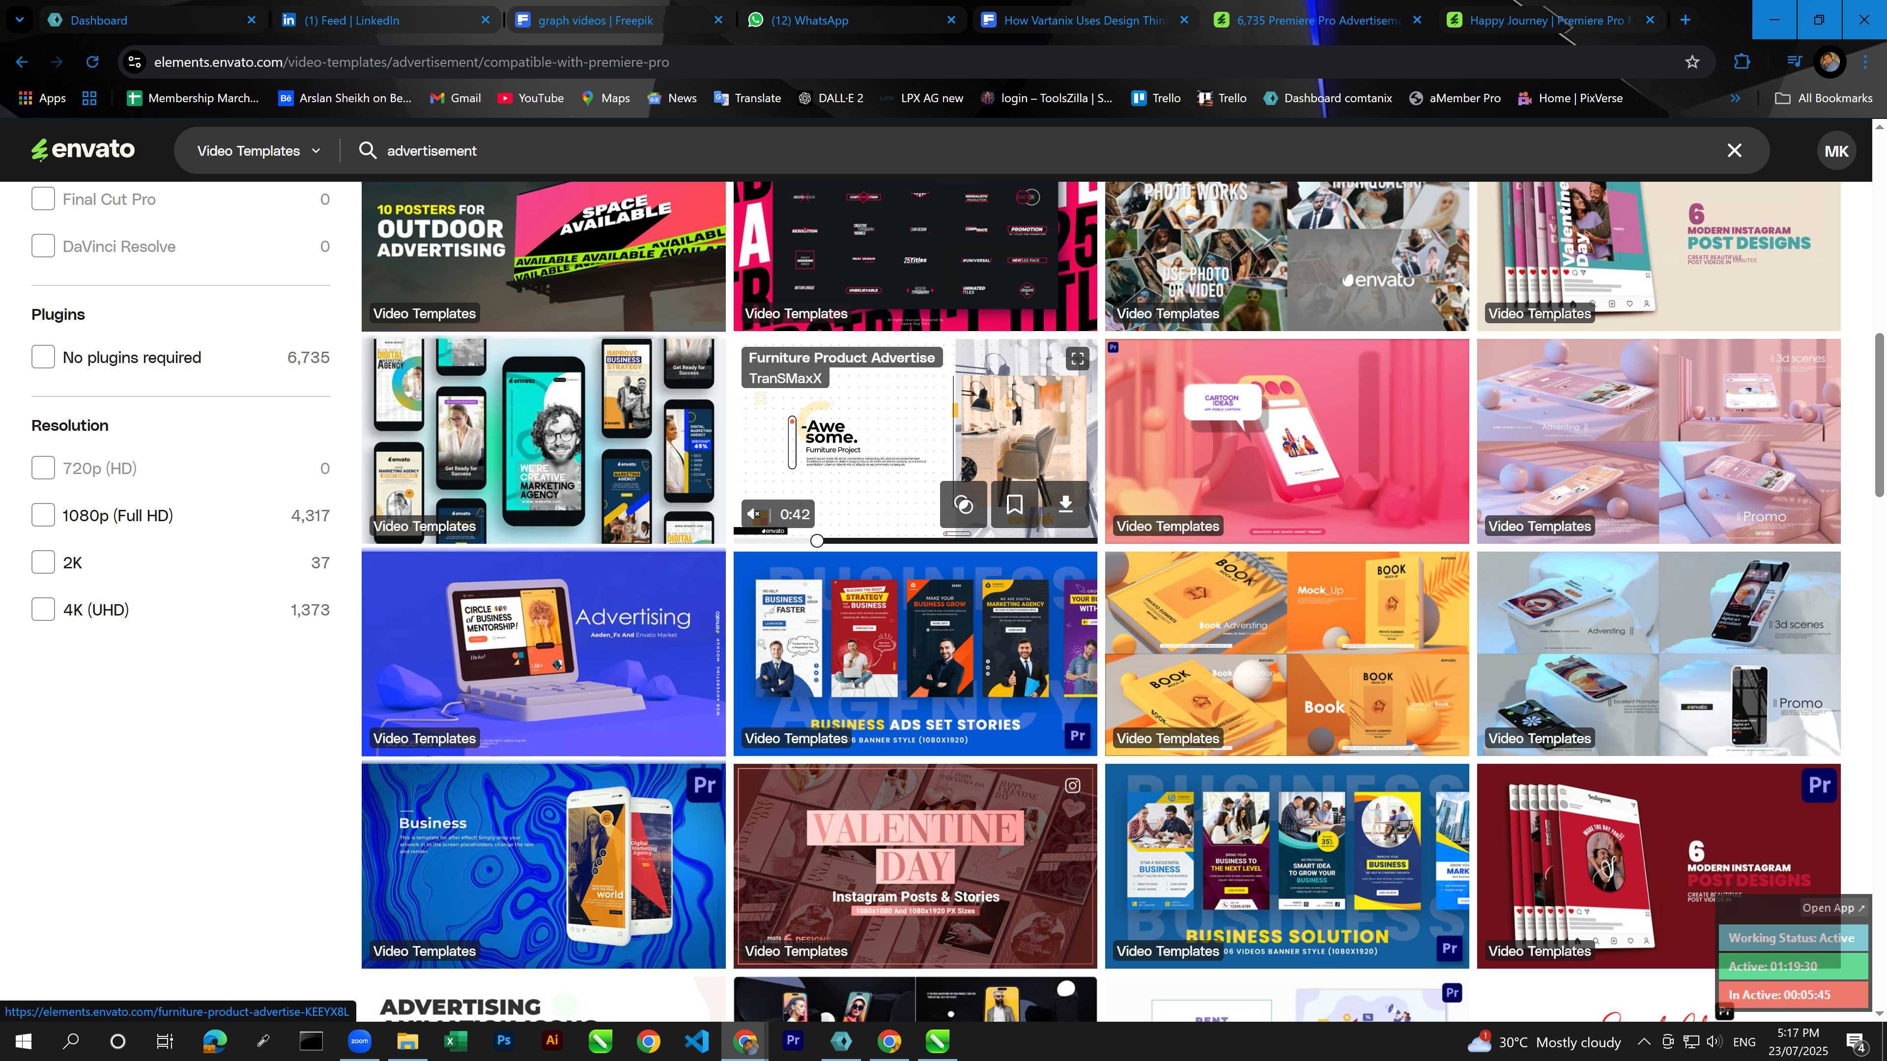
Task: Open Visual Studio Code from taskbar
Action: coord(697,1040)
